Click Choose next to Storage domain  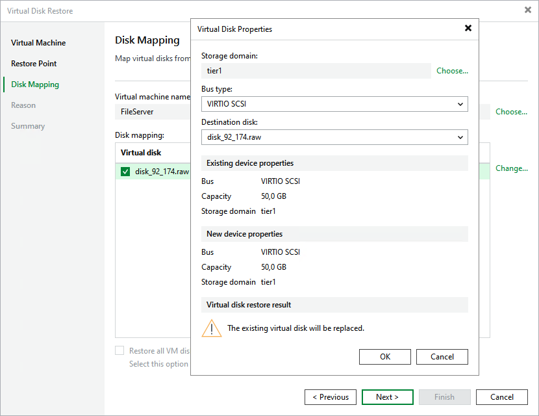click(452, 71)
